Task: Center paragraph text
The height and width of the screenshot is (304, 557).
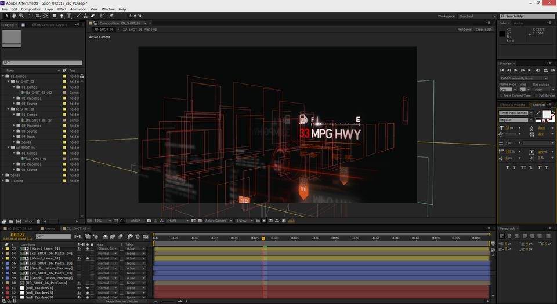Action: [x=509, y=236]
